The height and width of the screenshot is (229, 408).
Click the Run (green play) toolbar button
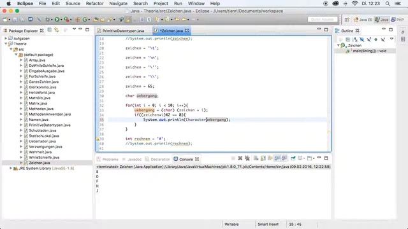(x=57, y=20)
